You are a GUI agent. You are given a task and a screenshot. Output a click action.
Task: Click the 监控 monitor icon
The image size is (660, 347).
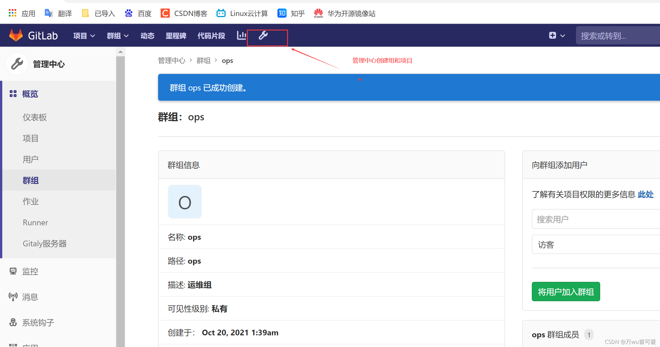[x=13, y=271]
